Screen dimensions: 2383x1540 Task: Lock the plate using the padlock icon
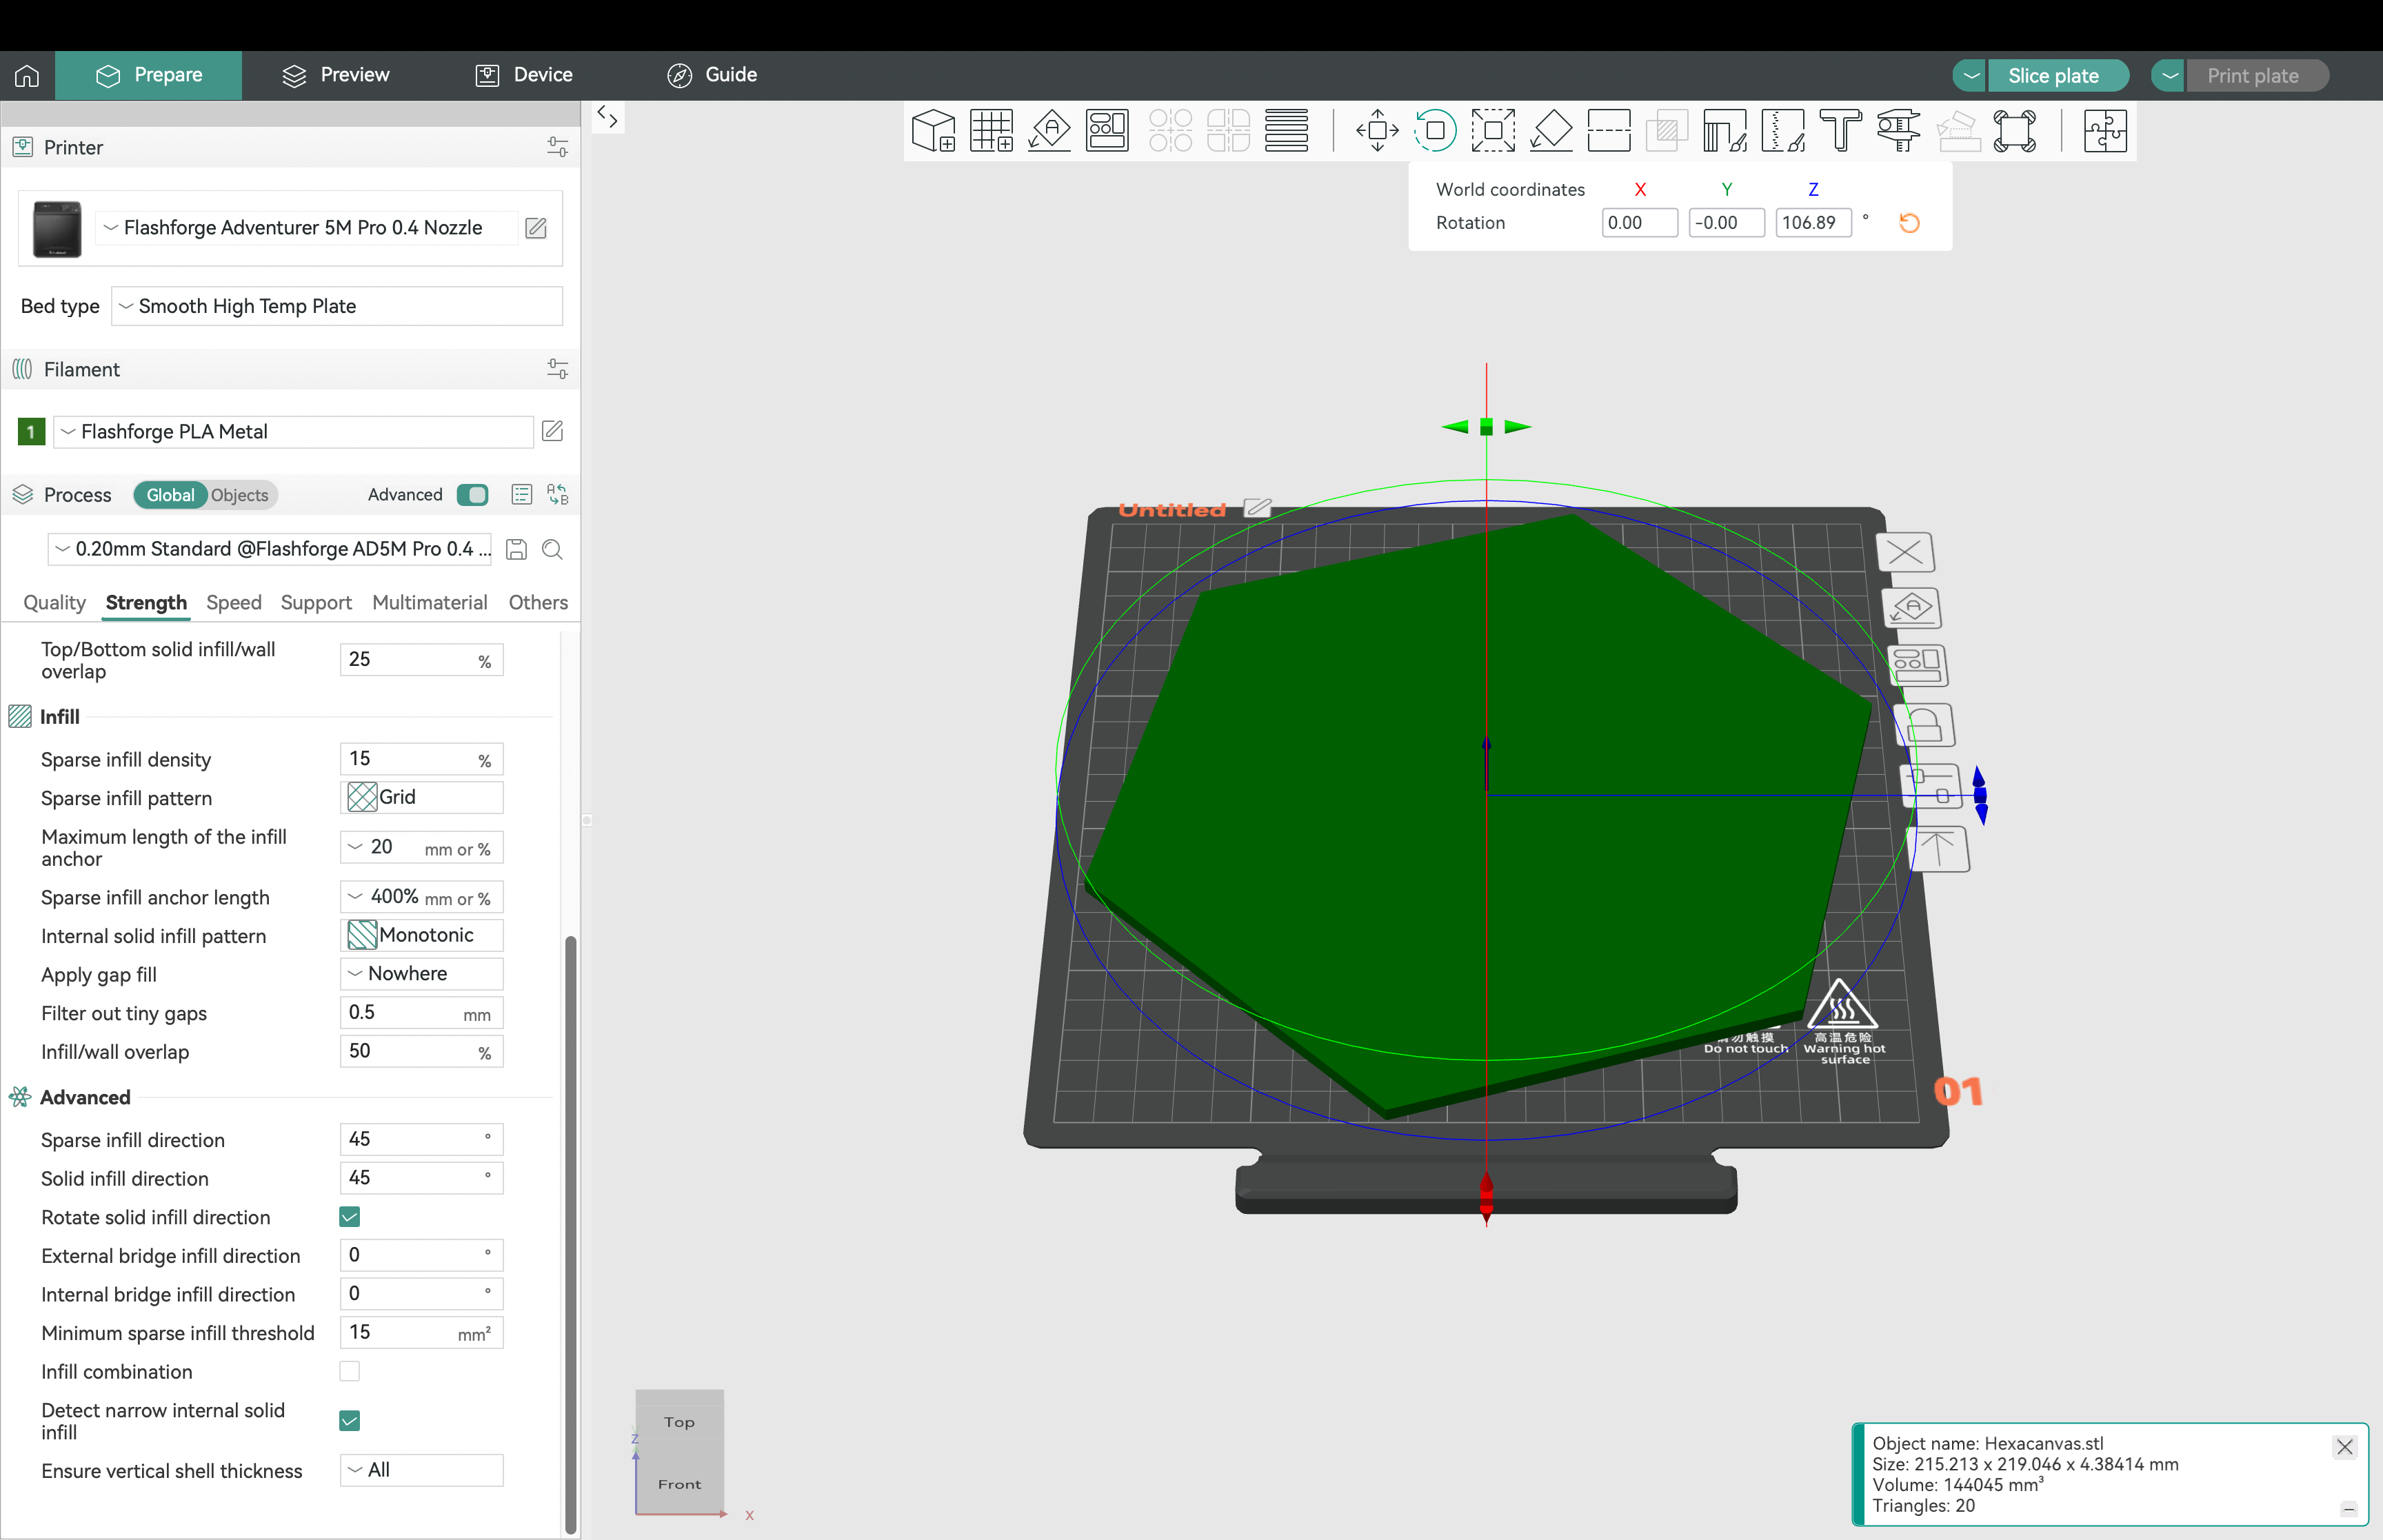click(1924, 724)
